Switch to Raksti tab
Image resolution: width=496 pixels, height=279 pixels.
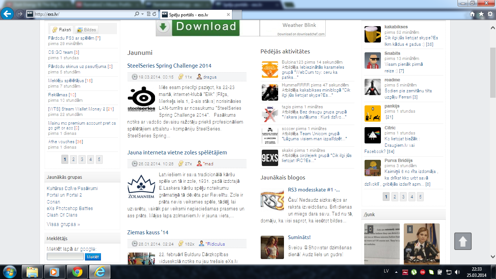[61, 30]
